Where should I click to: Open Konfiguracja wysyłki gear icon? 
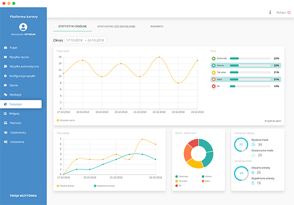(x=5, y=76)
